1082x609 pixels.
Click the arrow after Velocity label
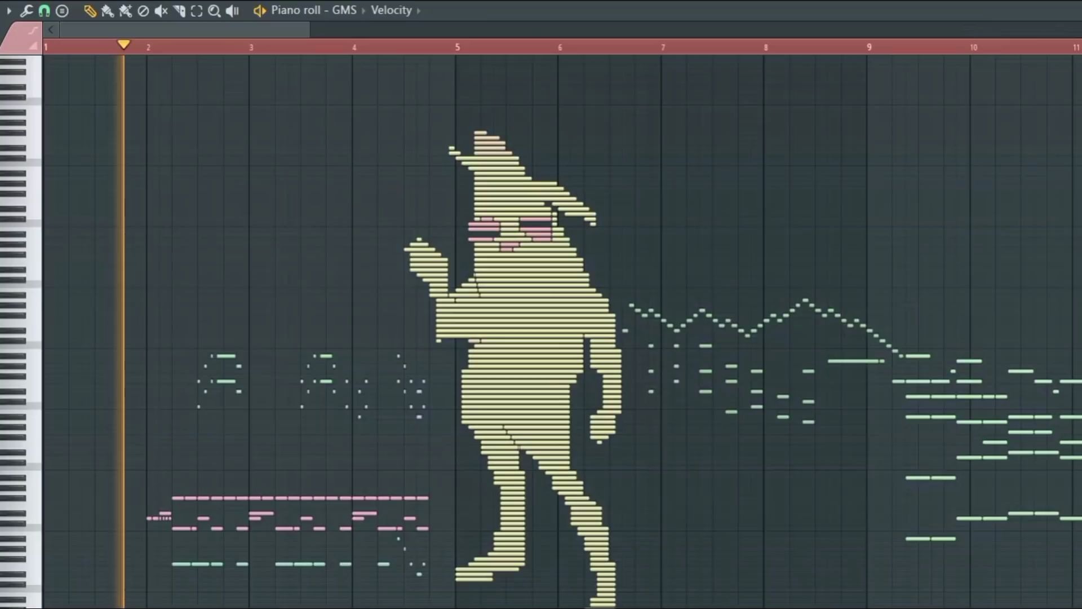pos(419,11)
